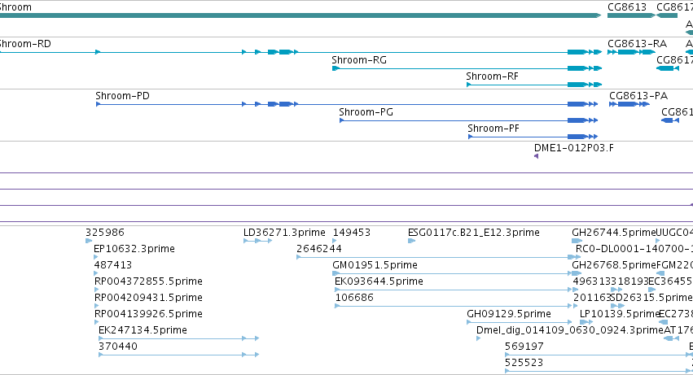Click the Shroom-PF protein feature
The image size is (693, 375).
click(x=533, y=137)
